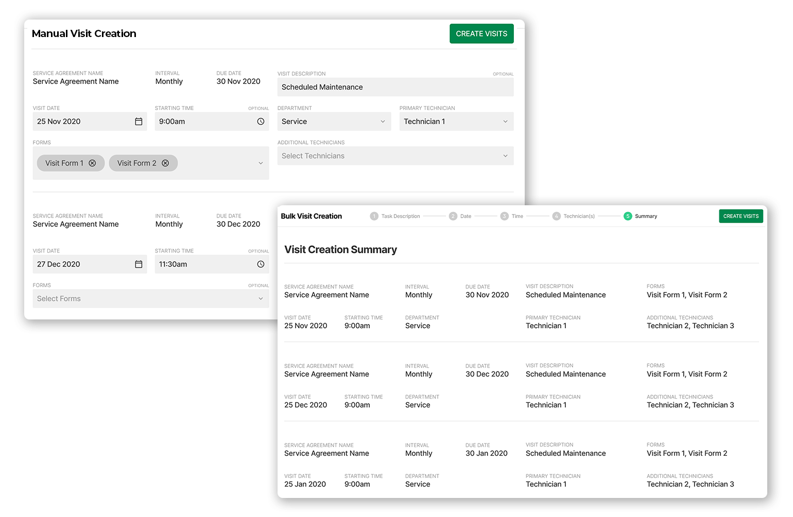The height and width of the screenshot is (517, 793).
Task: Click visit date 25 Jan 2020 in summary
Action: pyautogui.click(x=305, y=484)
